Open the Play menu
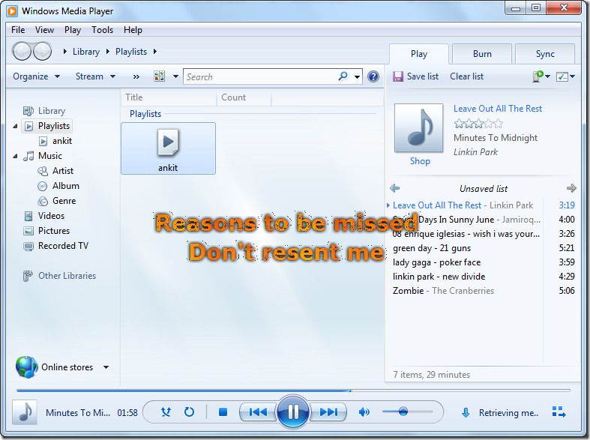Screen dimensions: 590x440 [x=73, y=30]
